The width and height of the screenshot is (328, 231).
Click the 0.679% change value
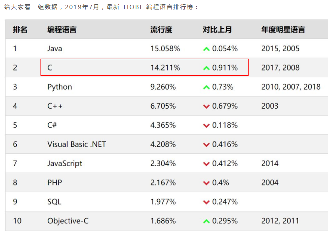(225, 106)
